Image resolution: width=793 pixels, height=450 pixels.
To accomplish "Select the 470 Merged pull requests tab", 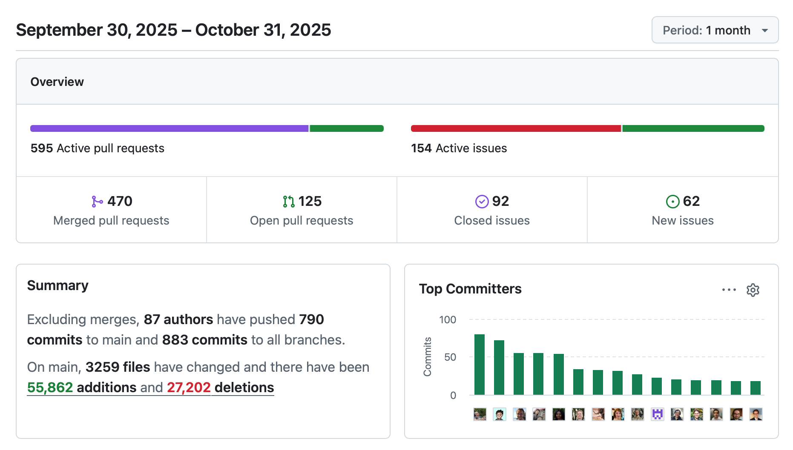I will pos(111,210).
